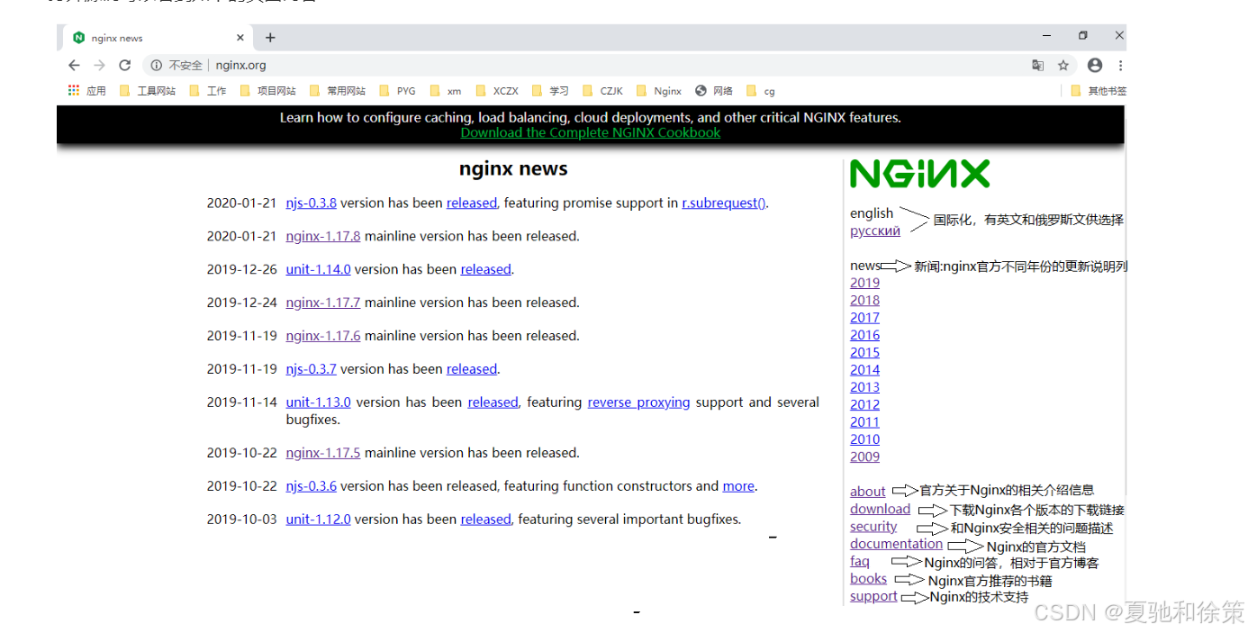Open the site security info icon
Image resolution: width=1248 pixels, height=633 pixels.
[x=157, y=65]
